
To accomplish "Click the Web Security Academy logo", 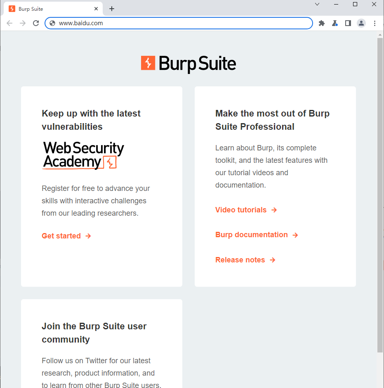I will tap(83, 155).
